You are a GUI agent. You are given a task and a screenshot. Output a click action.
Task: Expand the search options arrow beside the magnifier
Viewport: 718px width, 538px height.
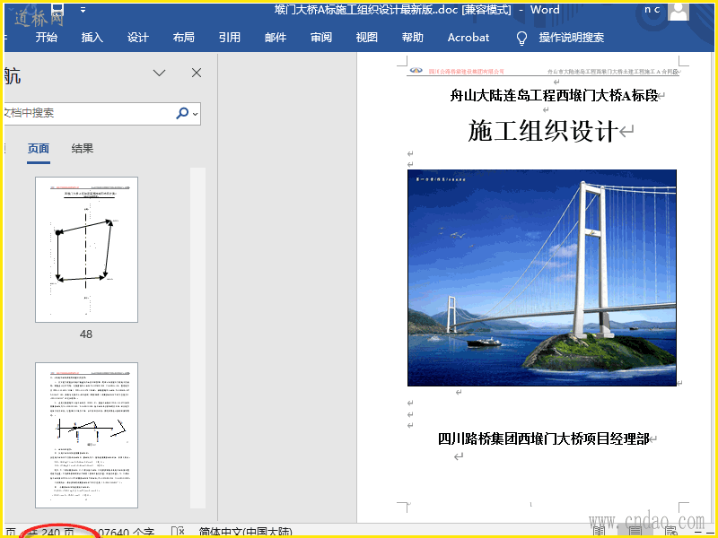(x=196, y=114)
